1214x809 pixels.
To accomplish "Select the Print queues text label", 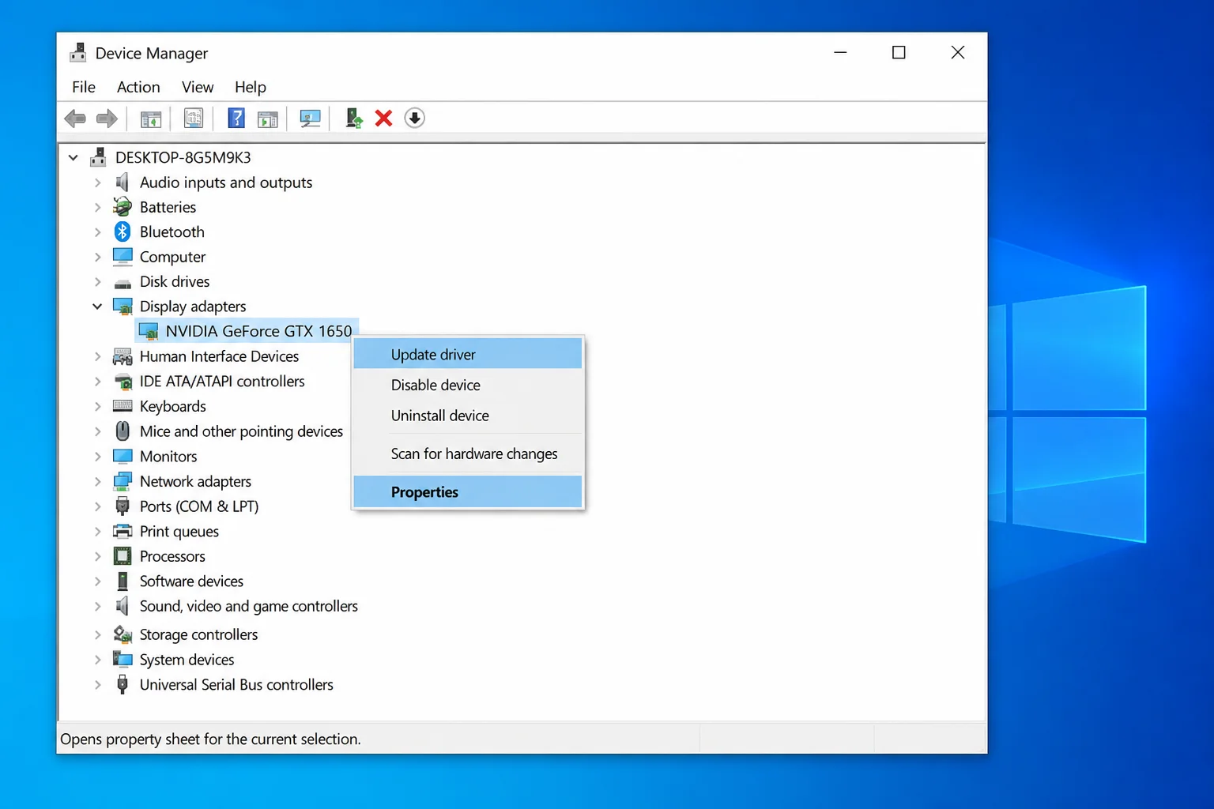I will pos(179,532).
